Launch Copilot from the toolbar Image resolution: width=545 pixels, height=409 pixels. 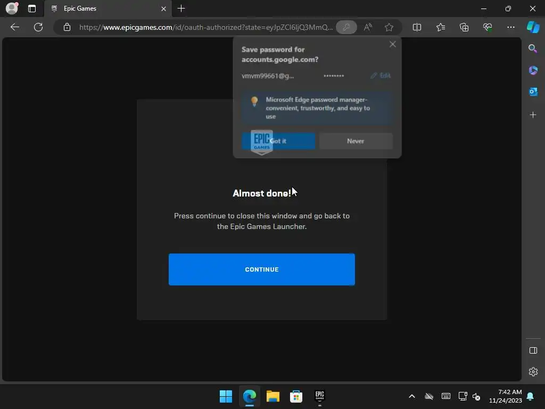[x=533, y=27]
